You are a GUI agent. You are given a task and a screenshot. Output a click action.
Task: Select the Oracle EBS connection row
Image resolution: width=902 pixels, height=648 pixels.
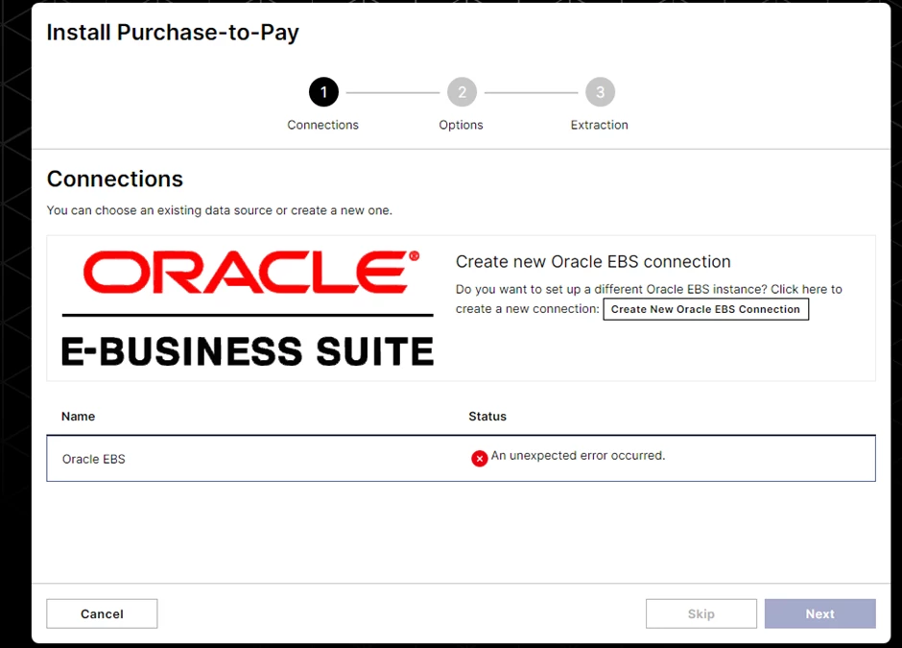(x=461, y=458)
